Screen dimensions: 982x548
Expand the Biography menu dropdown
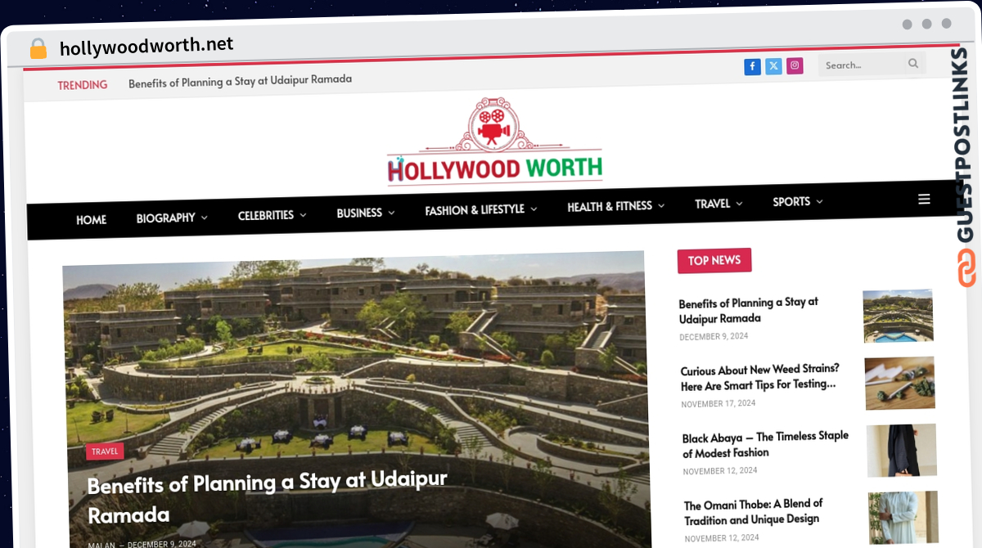pyautogui.click(x=172, y=218)
